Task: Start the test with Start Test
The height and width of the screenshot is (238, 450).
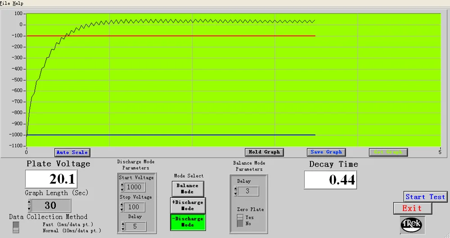Action: (x=425, y=197)
